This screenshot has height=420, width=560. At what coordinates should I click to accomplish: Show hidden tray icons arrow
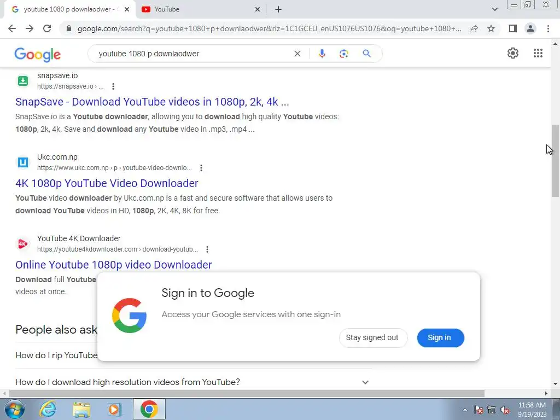click(465, 410)
